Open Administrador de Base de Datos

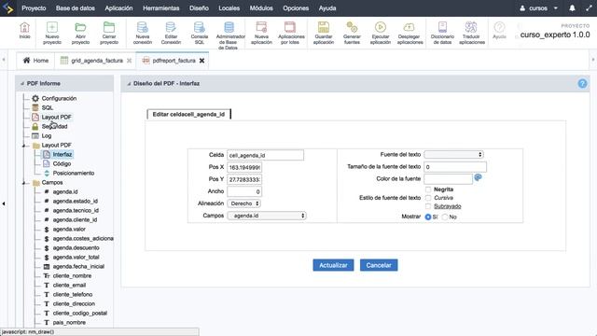[229, 35]
